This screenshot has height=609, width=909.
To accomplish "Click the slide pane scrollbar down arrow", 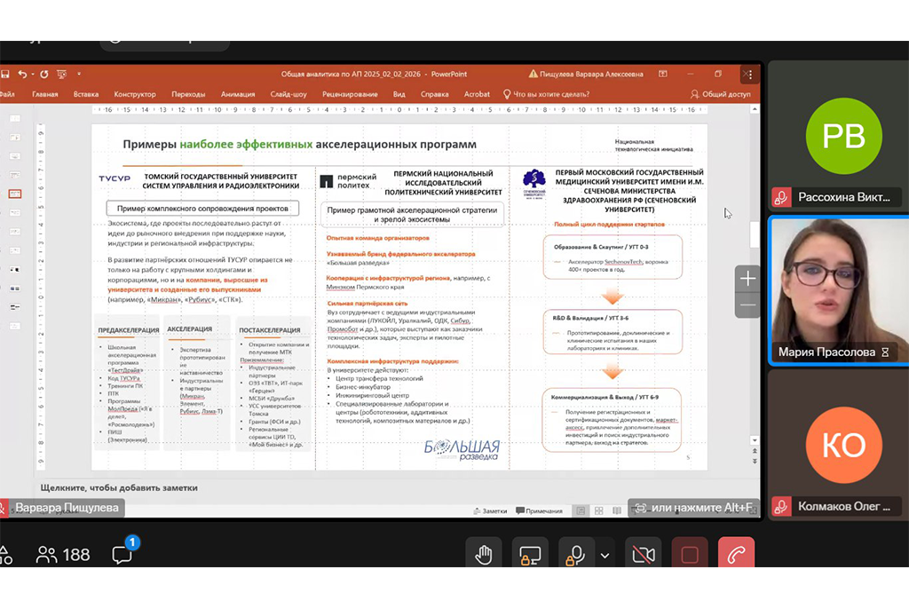I will [x=755, y=440].
